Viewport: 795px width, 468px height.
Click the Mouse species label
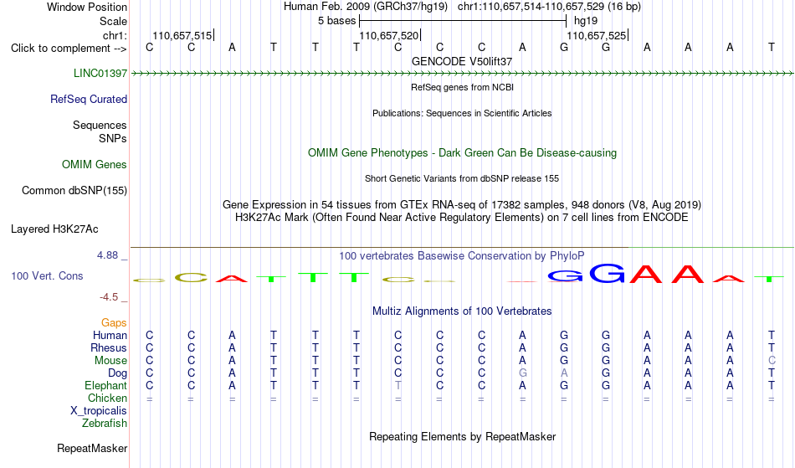tap(110, 361)
